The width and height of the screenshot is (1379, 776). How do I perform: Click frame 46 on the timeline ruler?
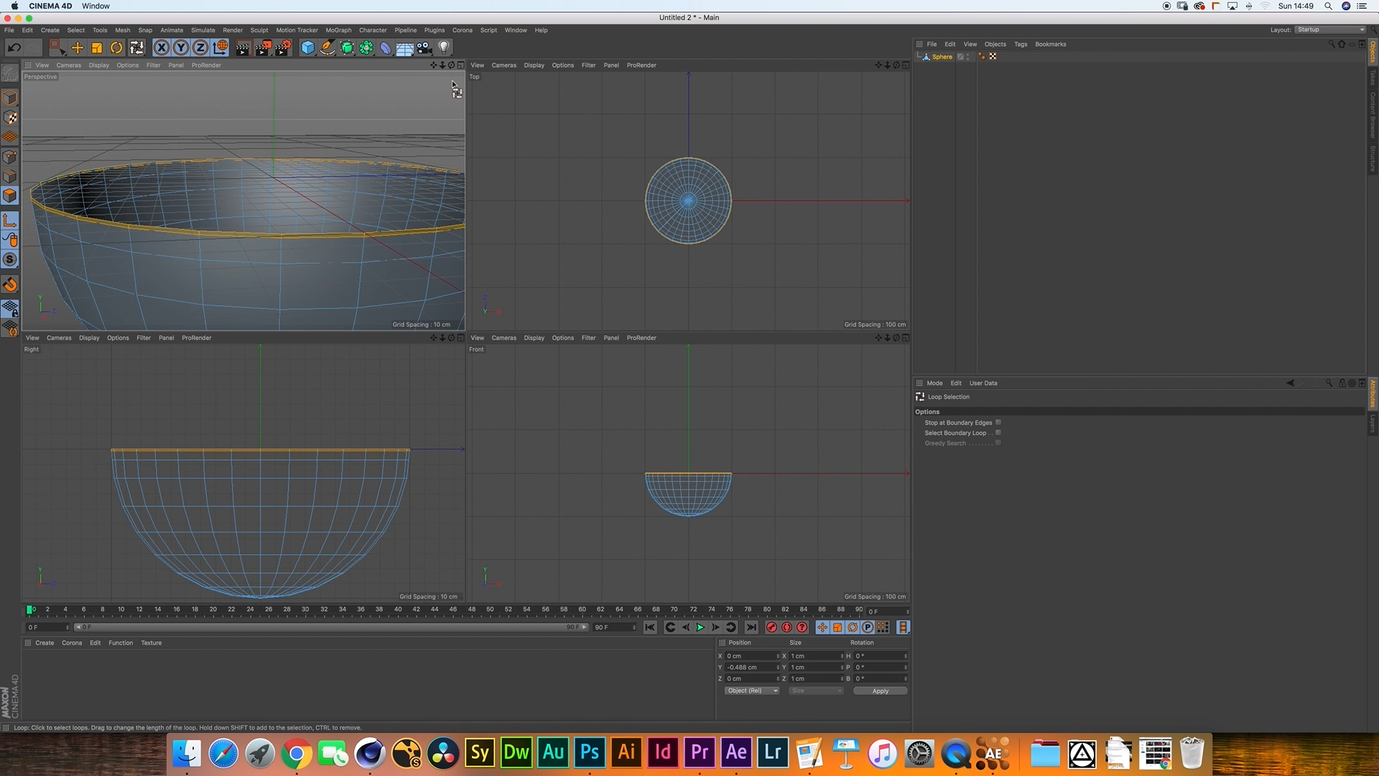(453, 609)
